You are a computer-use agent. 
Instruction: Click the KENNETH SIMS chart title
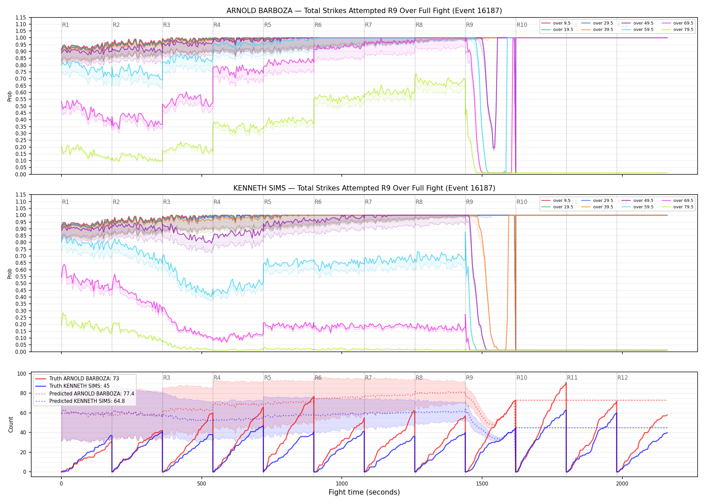364,188
